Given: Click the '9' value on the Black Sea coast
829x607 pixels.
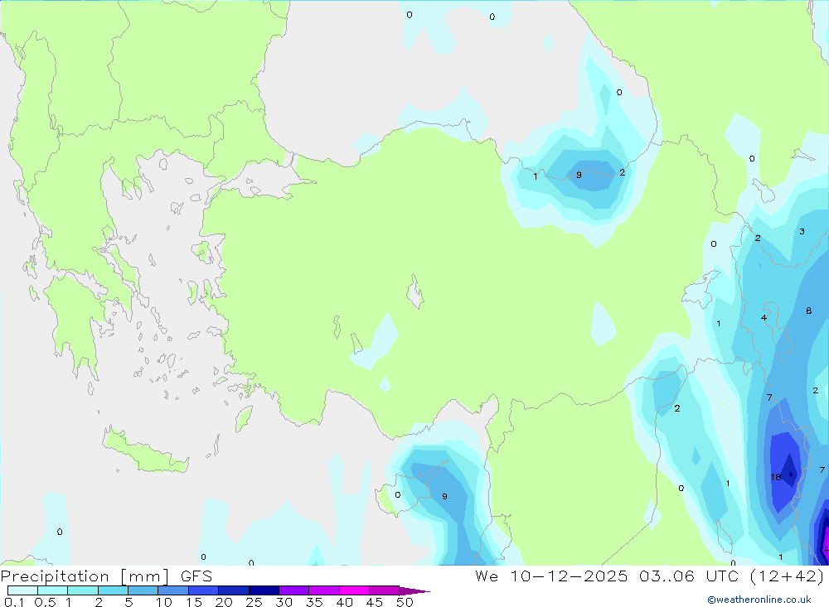Looking at the screenshot, I should click(x=579, y=175).
